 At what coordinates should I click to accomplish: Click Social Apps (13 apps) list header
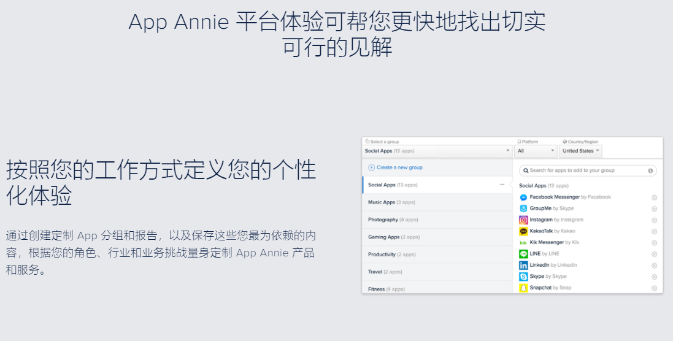coord(544,186)
